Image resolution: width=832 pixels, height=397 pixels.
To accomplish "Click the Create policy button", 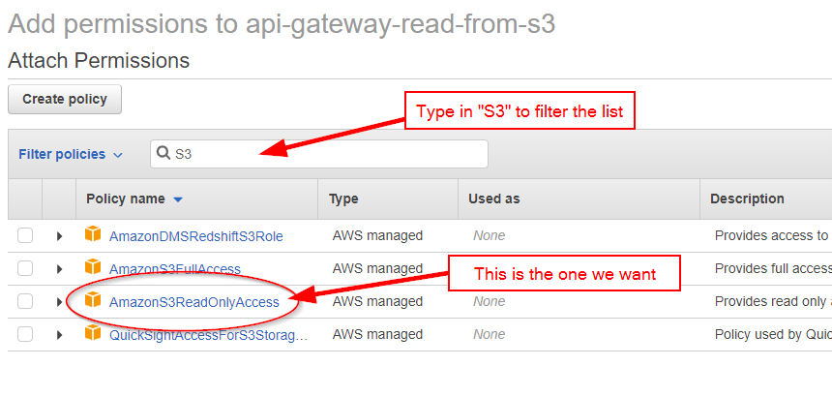I will coord(65,99).
